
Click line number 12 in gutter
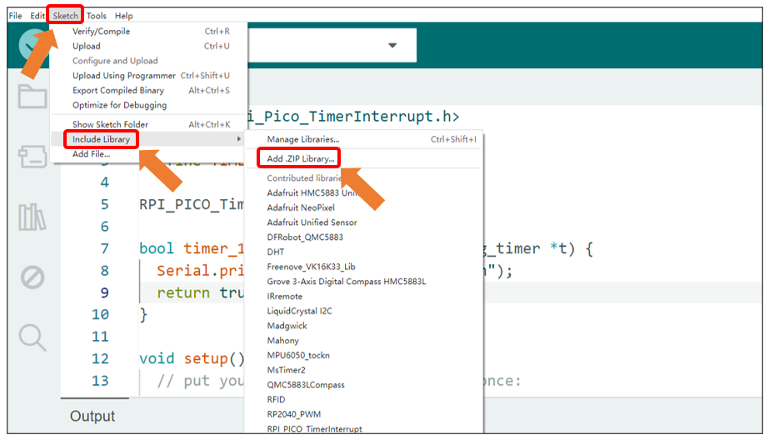[100, 358]
